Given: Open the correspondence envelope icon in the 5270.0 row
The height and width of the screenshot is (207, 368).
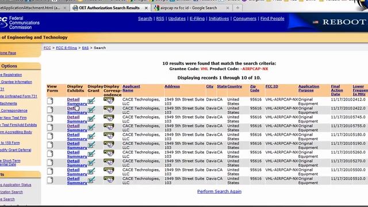Looking at the screenshot, I should tap(109, 162).
